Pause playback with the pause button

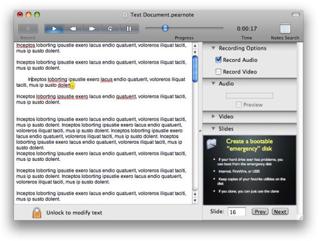pyautogui.click(x=129, y=29)
